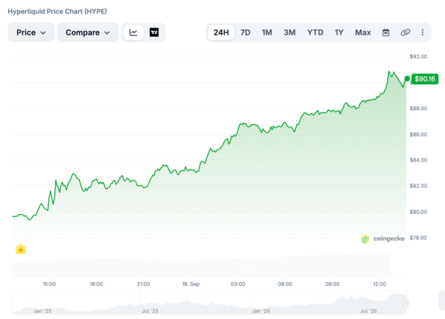Select the 1Y time range
This screenshot has width=445, height=319.
tap(339, 33)
